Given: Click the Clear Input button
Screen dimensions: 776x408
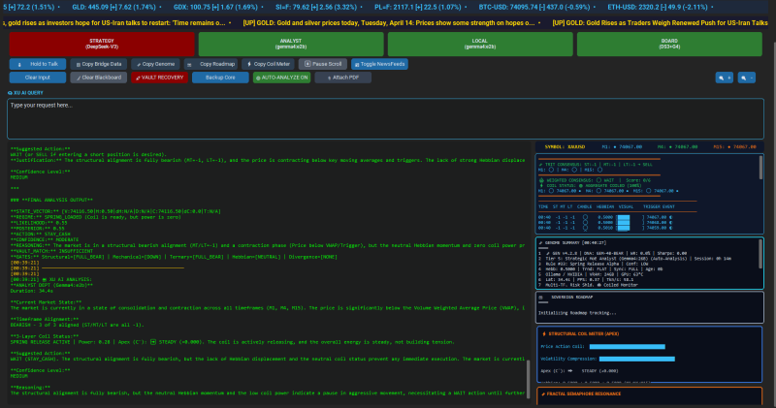Looking at the screenshot, I should pyautogui.click(x=38, y=78).
